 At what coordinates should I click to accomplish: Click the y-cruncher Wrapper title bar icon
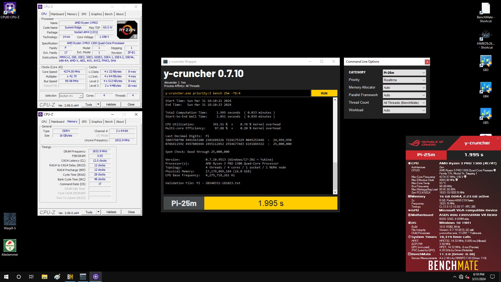pos(165,62)
